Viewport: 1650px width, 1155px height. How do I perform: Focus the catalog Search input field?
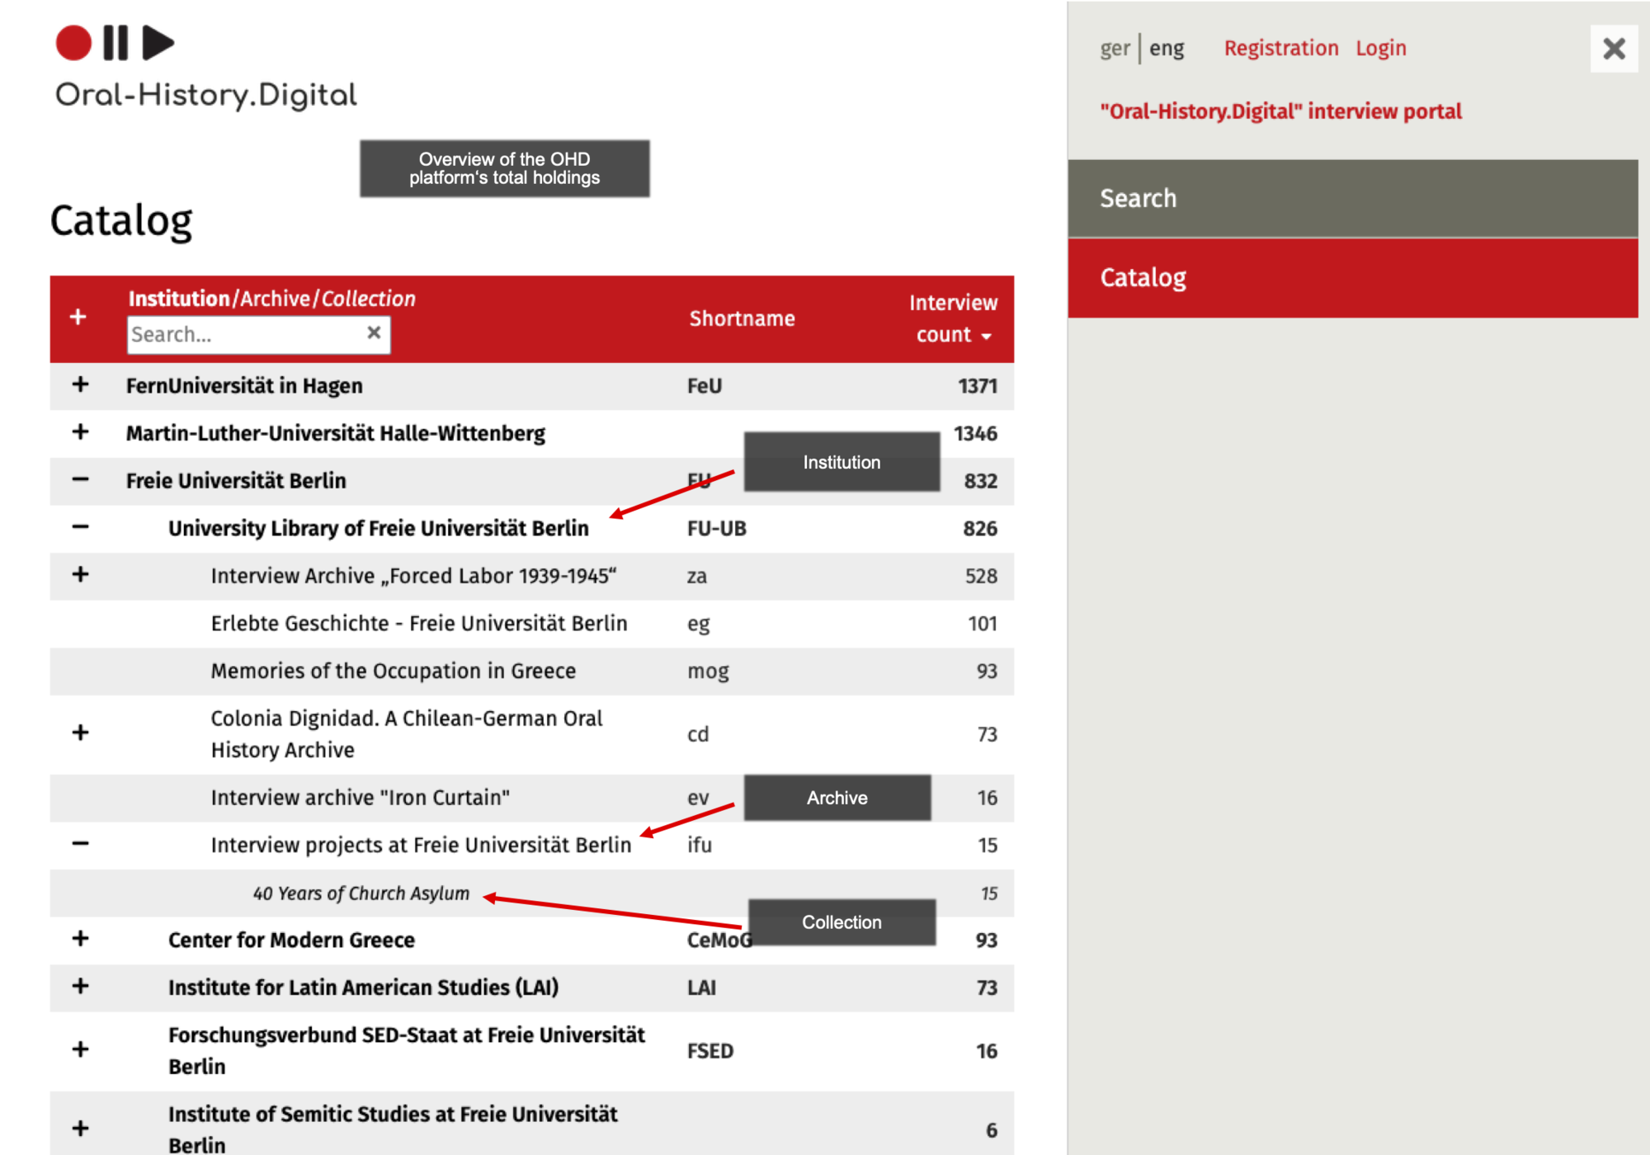click(243, 335)
